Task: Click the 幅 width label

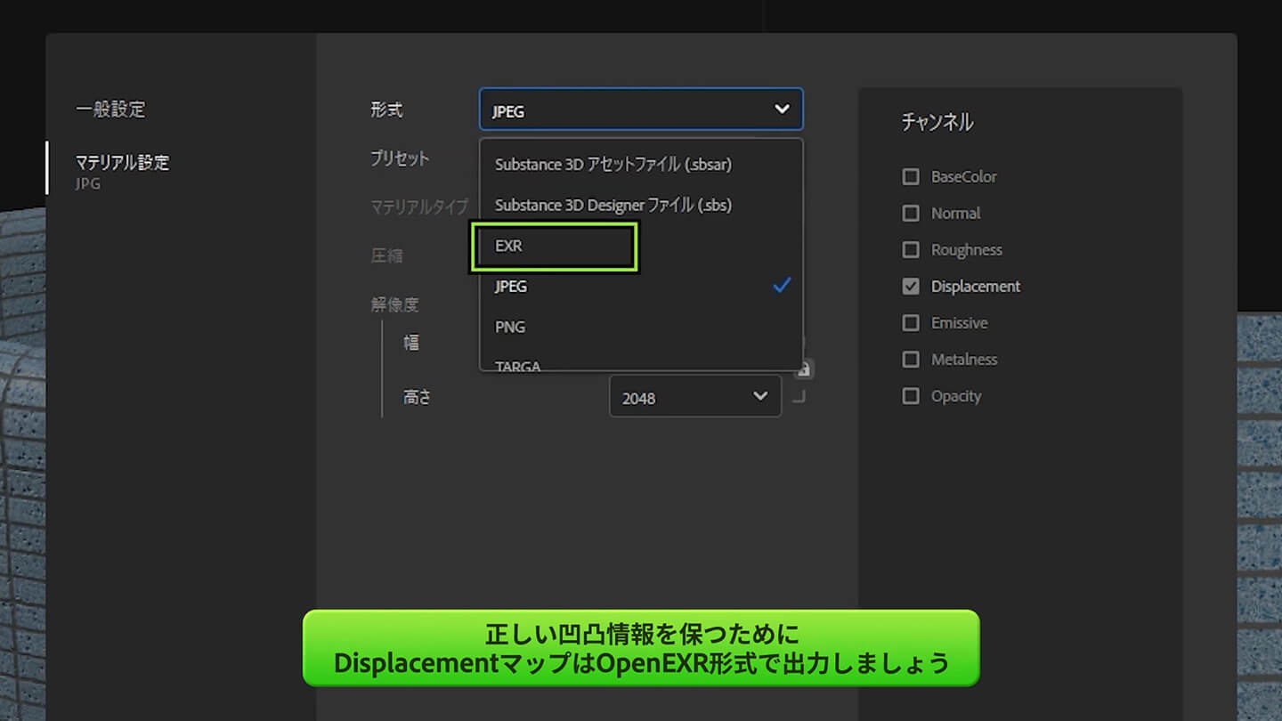Action: pyautogui.click(x=410, y=343)
